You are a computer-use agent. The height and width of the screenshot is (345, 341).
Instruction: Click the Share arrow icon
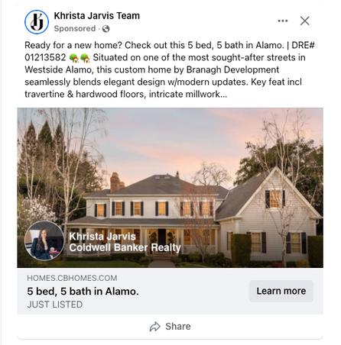tap(154, 327)
